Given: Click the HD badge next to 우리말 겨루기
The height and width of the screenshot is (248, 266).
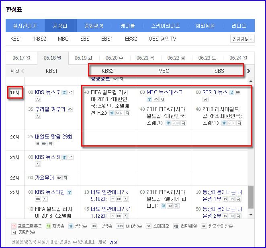Looking at the screenshot, I should (70, 109).
